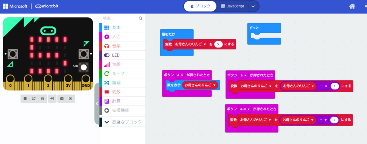Open button B dropdown in event block
367x144 pixels.
[x=244, y=75]
